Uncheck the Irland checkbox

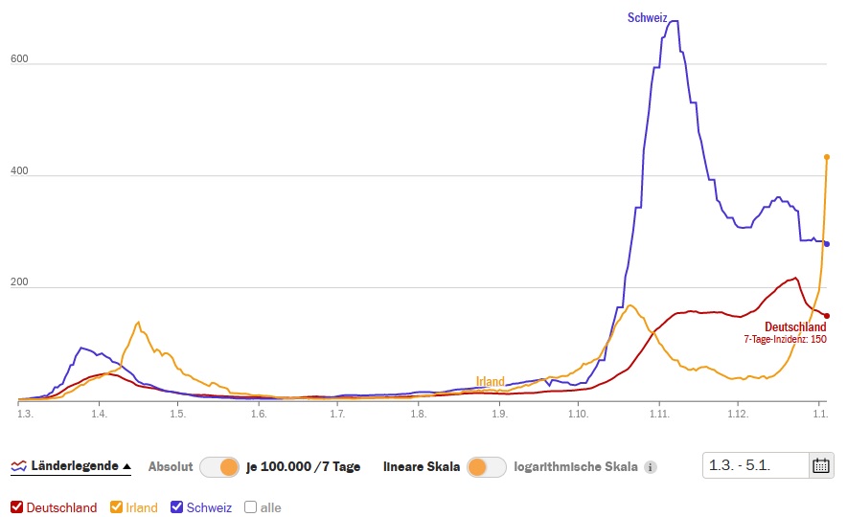[117, 507]
